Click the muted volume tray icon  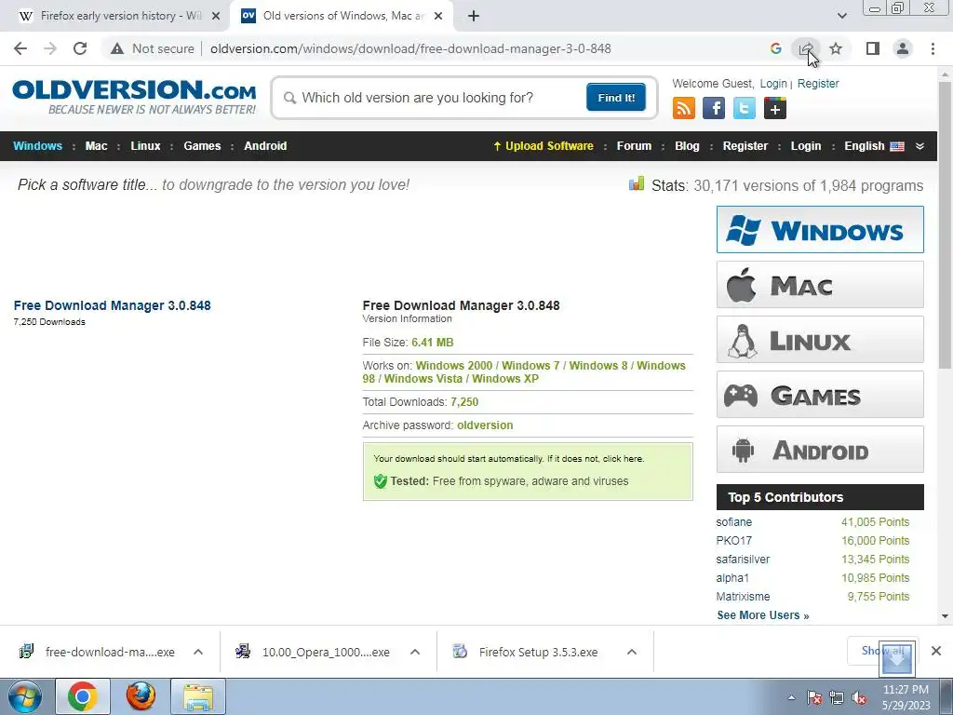(859, 698)
